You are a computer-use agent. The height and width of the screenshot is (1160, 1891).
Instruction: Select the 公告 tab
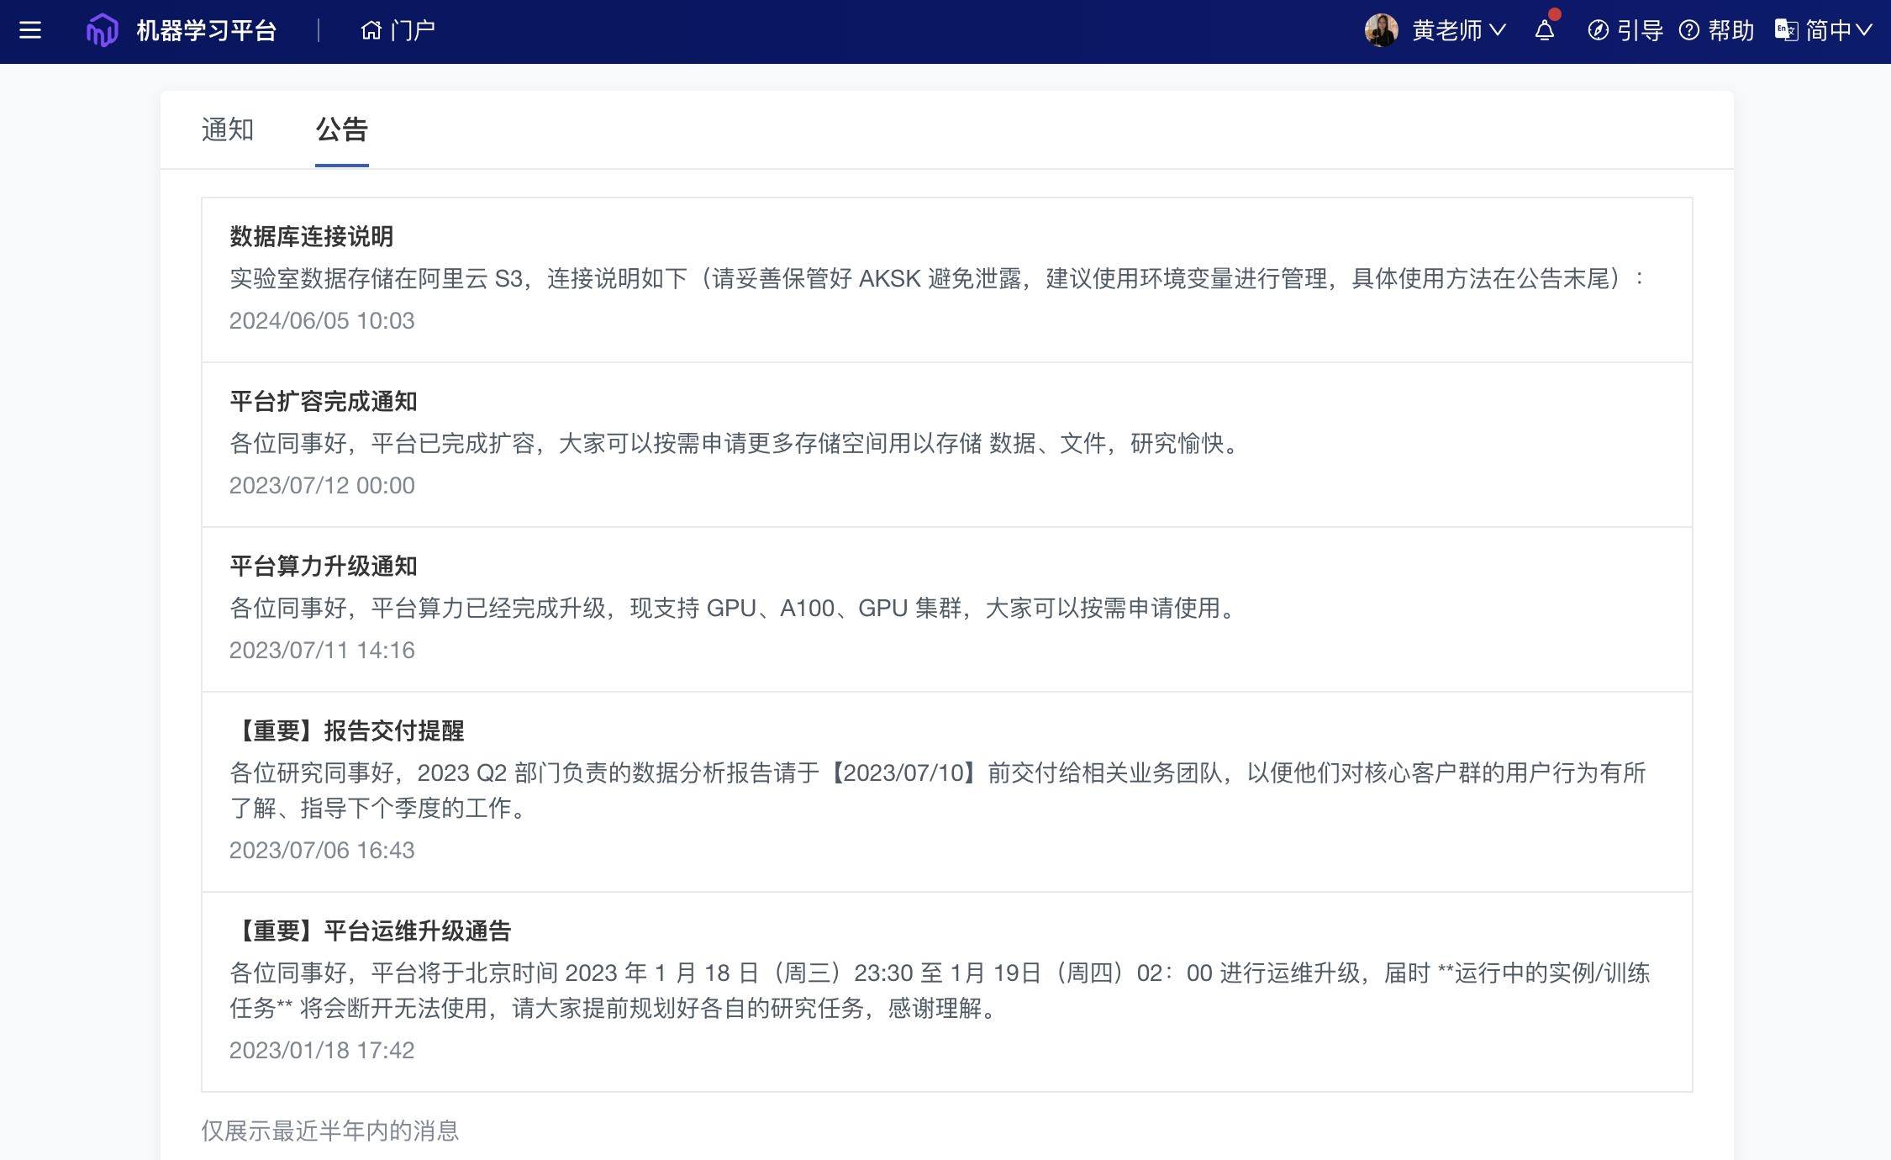341,129
